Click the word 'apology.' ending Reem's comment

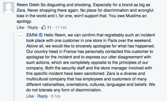coord(24,21)
